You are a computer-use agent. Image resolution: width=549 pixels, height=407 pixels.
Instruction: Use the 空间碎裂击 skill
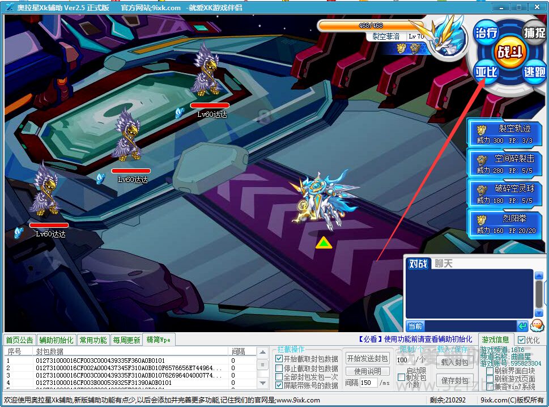505,164
